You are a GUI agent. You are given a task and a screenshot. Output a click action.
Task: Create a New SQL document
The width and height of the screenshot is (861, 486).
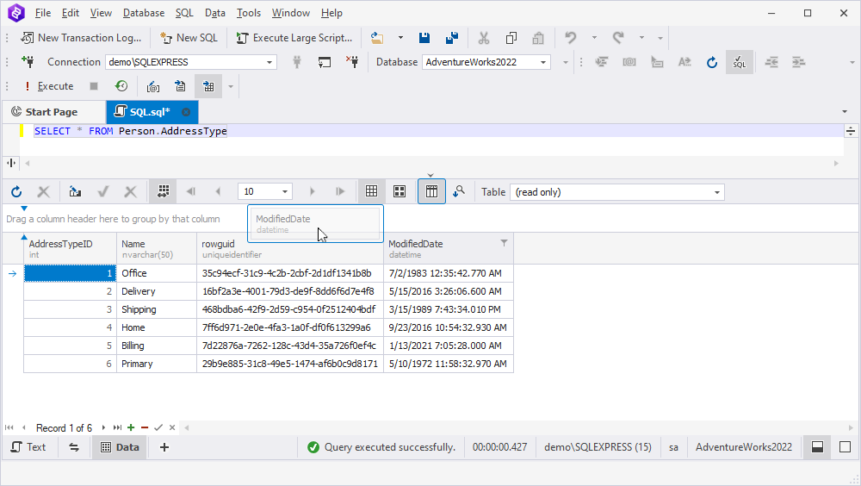pyautogui.click(x=189, y=38)
